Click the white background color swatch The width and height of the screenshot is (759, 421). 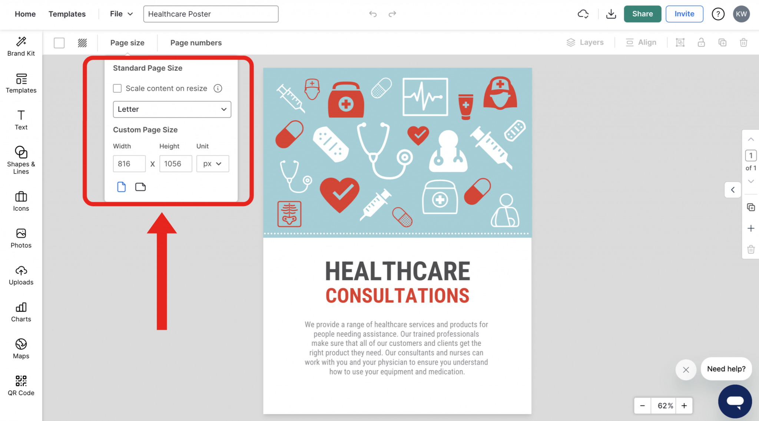(x=59, y=43)
